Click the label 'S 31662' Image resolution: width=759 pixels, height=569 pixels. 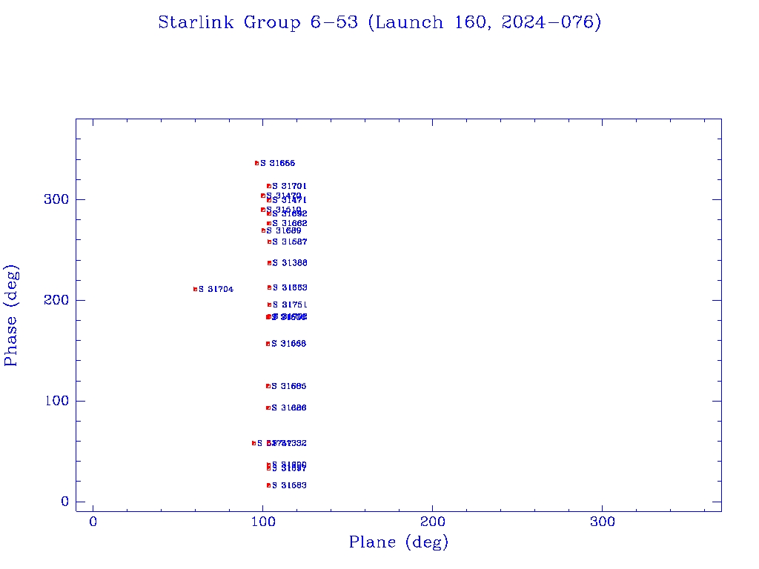[290, 224]
